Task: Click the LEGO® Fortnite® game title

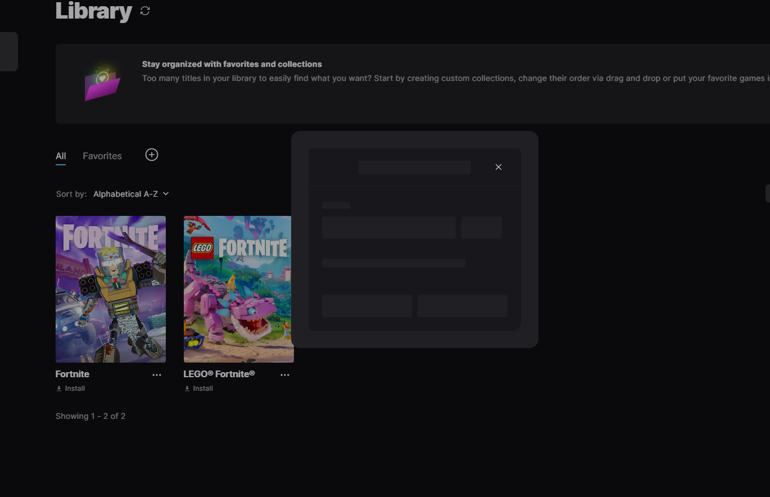Action: (219, 374)
